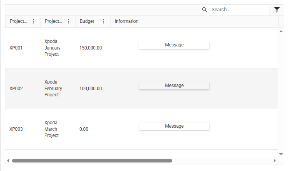The image size is (289, 171).
Task: Open second Project column three-dot menu
Action: (69, 21)
